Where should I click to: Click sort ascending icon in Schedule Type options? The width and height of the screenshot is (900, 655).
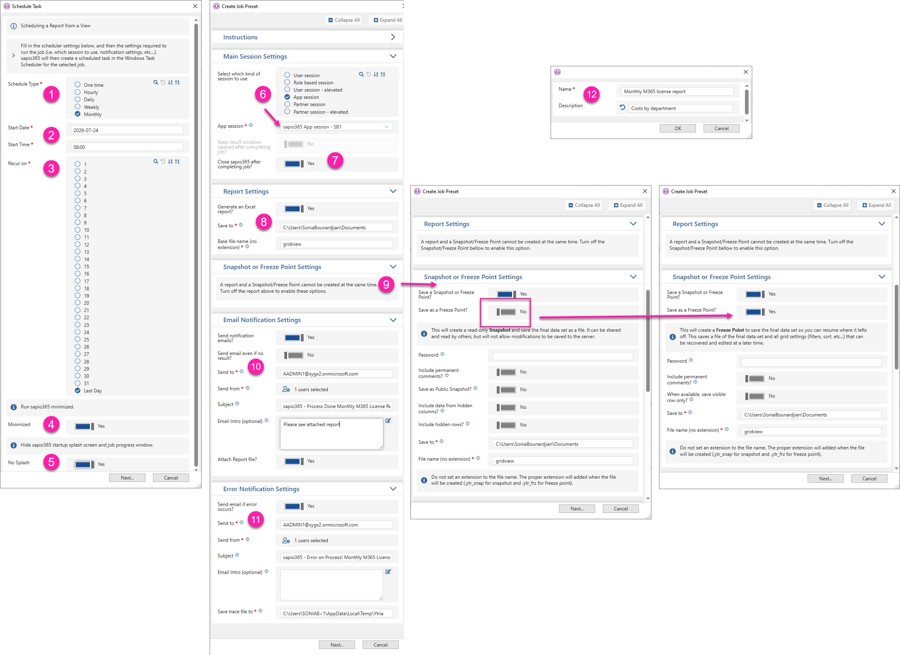[177, 82]
